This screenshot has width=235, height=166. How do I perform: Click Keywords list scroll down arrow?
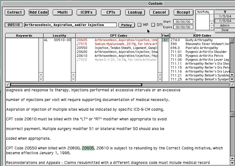coord(41,79)
